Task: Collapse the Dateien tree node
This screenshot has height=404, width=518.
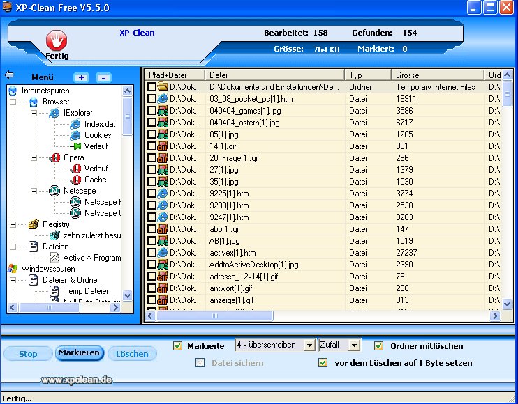Action: point(13,247)
